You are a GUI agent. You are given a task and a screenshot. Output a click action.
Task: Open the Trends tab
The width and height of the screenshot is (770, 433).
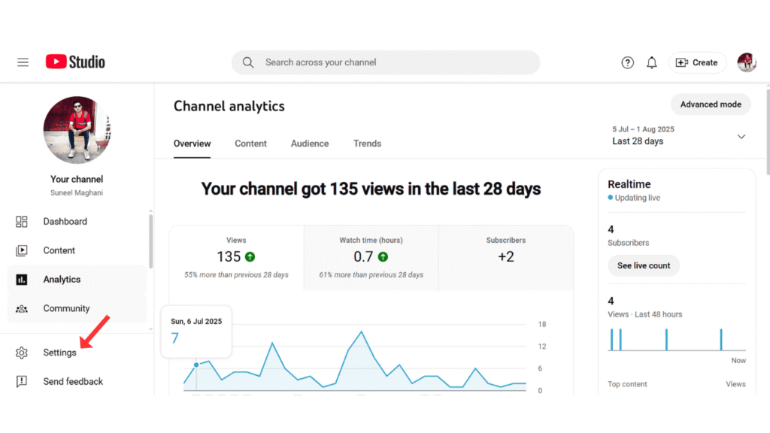367,144
